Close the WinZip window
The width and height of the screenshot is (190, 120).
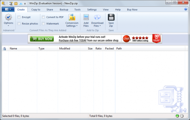tap(183, 2)
